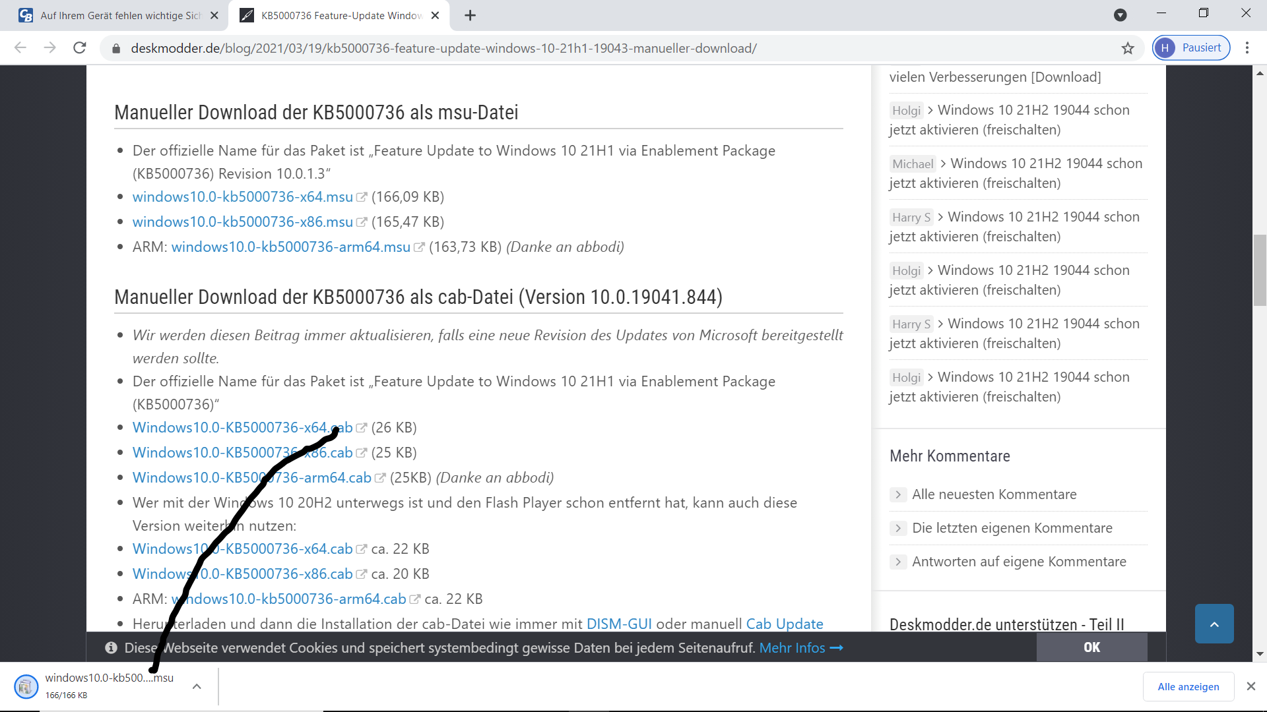Download the 26 KB Windows10.0-KB5000736-x64.cab

pyautogui.click(x=243, y=428)
